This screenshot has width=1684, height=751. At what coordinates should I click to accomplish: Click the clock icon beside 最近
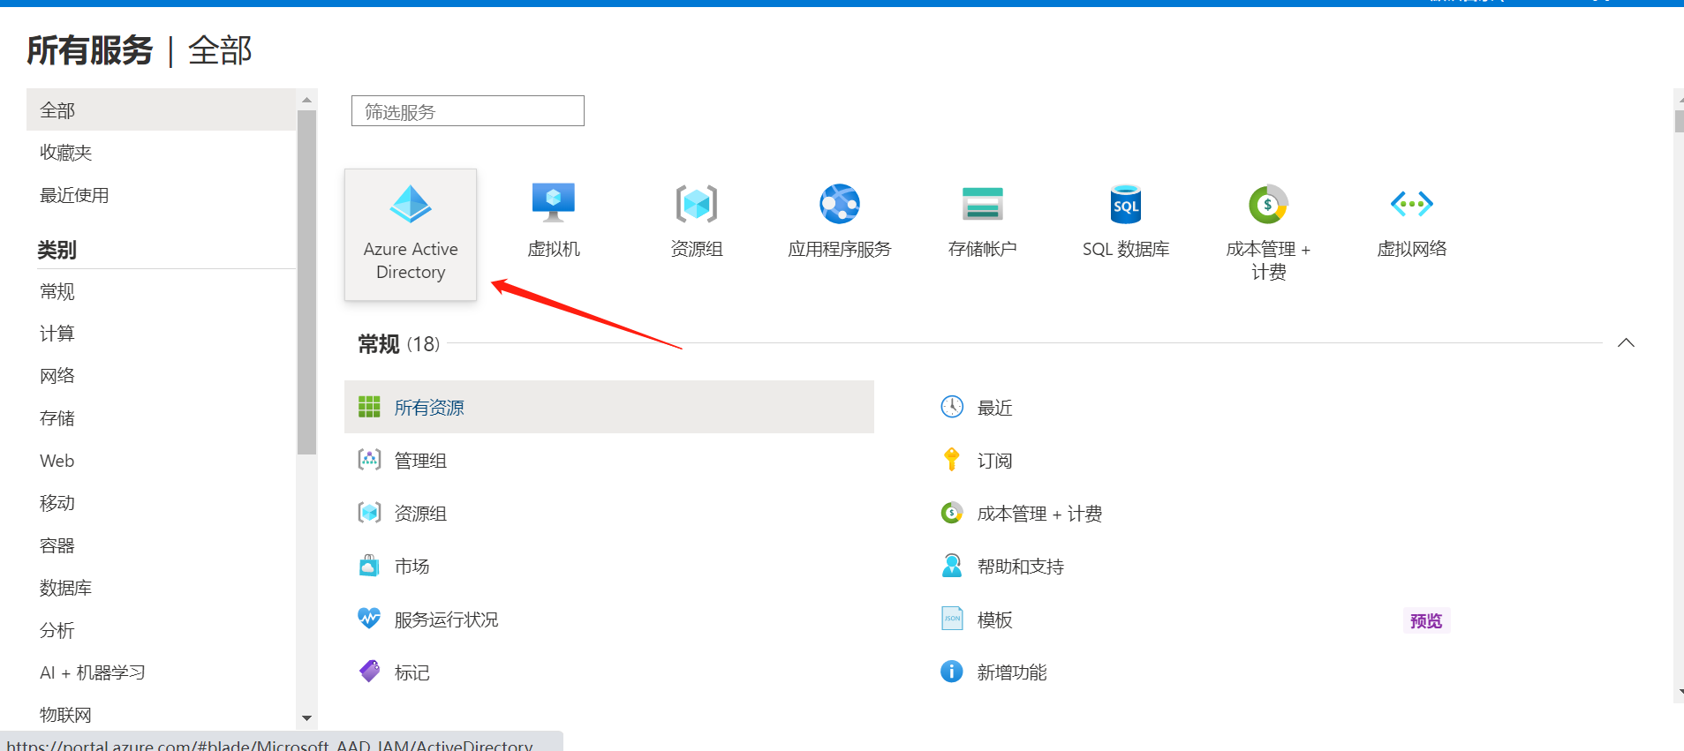pos(952,406)
